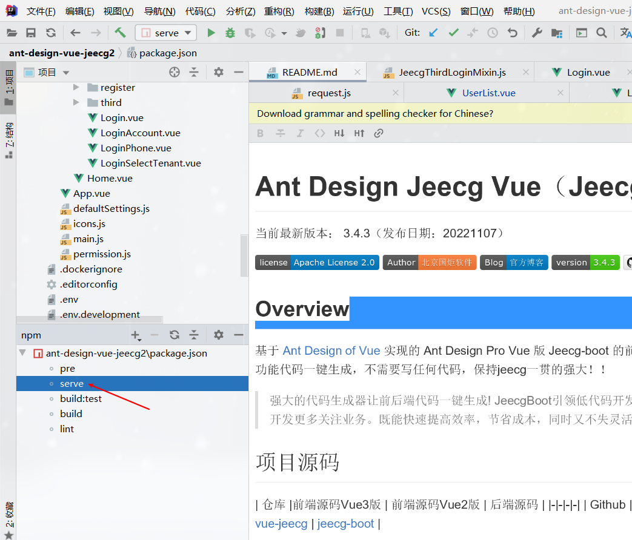The image size is (632, 540).
Task: Open the Refactor menu (重构)
Action: coord(279,12)
